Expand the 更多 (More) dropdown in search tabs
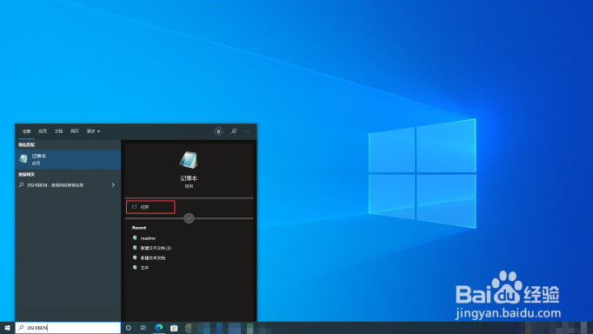593x334 pixels. coord(93,131)
